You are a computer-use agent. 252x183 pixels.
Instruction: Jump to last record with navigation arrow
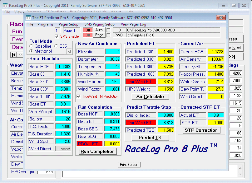237,57
